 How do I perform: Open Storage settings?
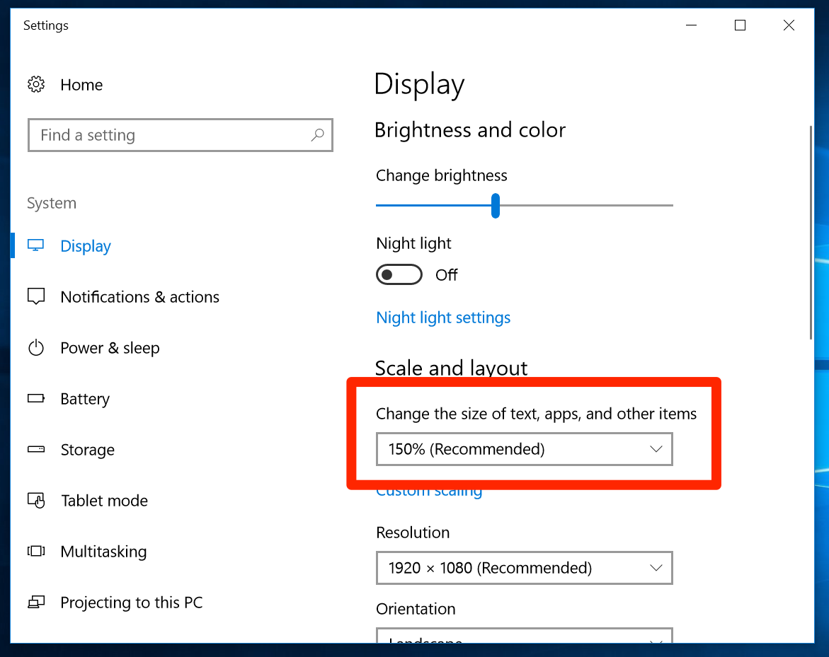click(x=87, y=450)
